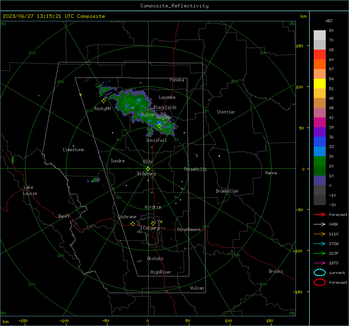Click the Sylvan label in the storm

click(x=148, y=114)
